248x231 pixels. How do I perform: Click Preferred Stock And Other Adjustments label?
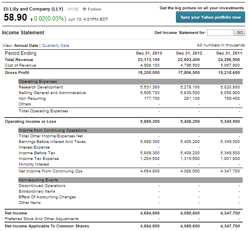42,219
